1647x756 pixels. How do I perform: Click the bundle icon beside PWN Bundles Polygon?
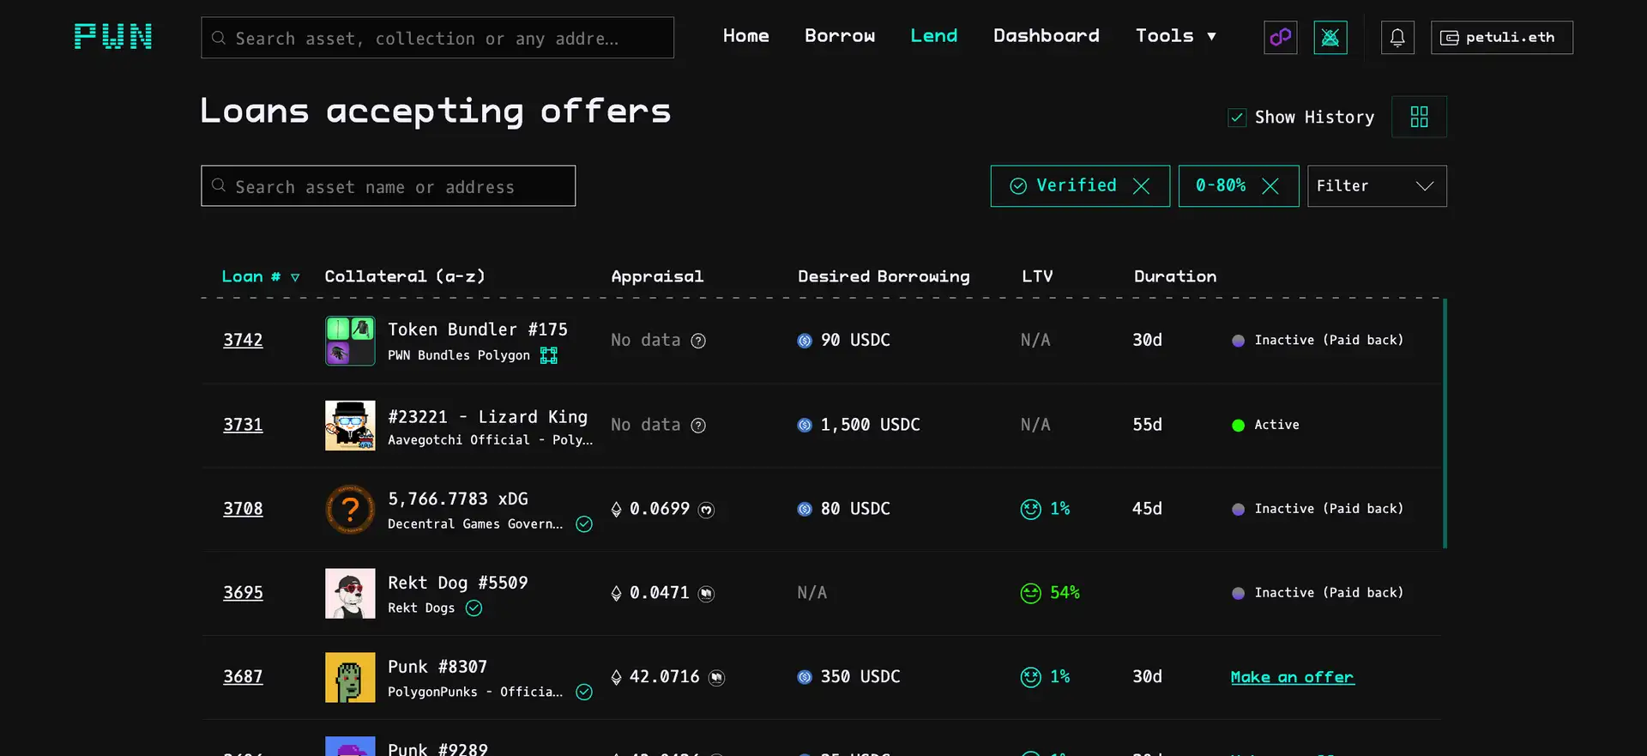pos(549,355)
